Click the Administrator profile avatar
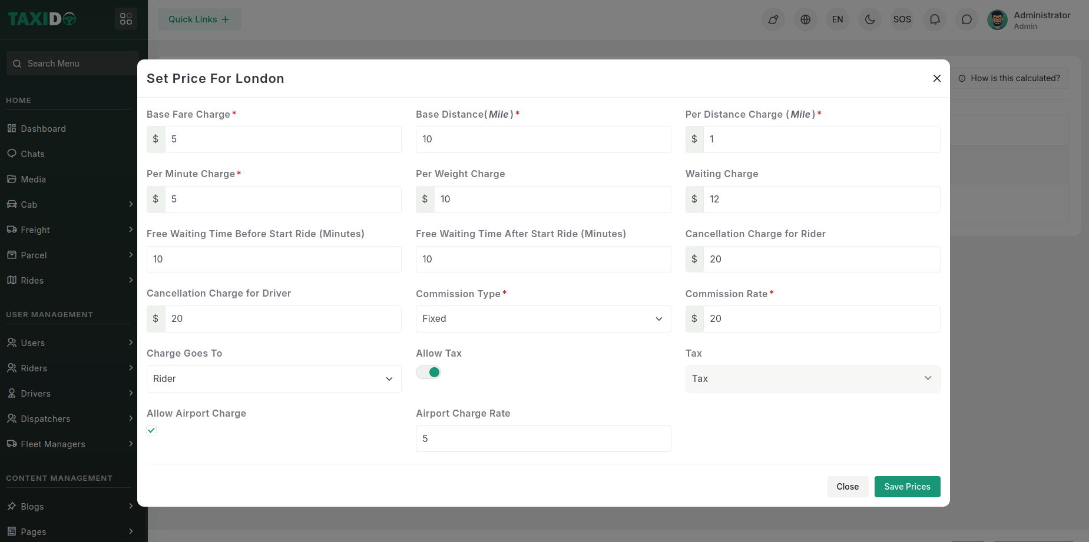 (997, 19)
